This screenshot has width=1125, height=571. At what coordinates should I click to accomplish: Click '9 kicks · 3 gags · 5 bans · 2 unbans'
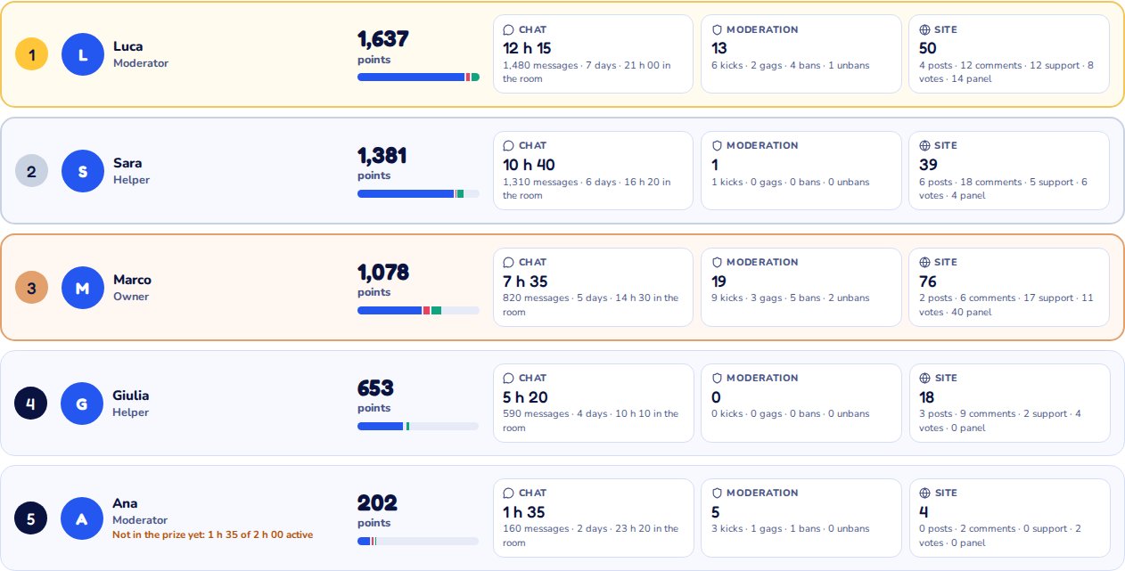point(790,298)
